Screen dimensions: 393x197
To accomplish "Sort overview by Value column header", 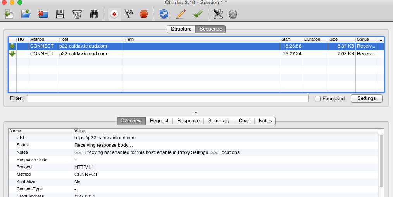I will pyautogui.click(x=226, y=131).
